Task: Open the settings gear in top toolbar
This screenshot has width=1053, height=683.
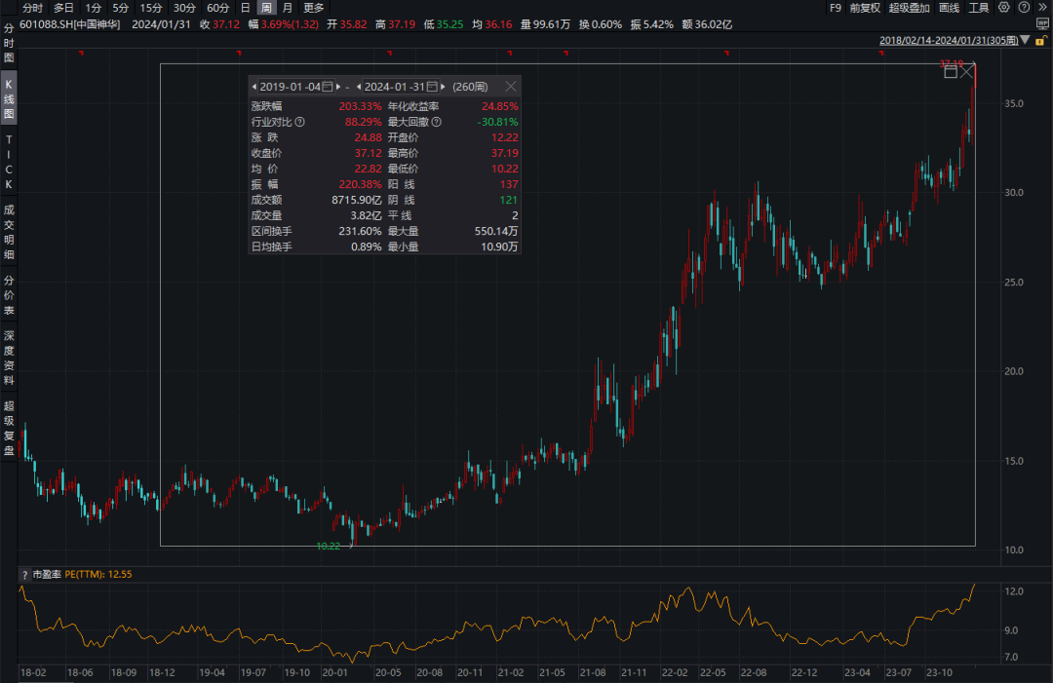Action: pos(1003,8)
